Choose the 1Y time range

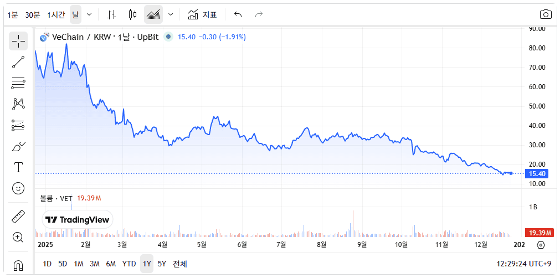[x=147, y=264]
